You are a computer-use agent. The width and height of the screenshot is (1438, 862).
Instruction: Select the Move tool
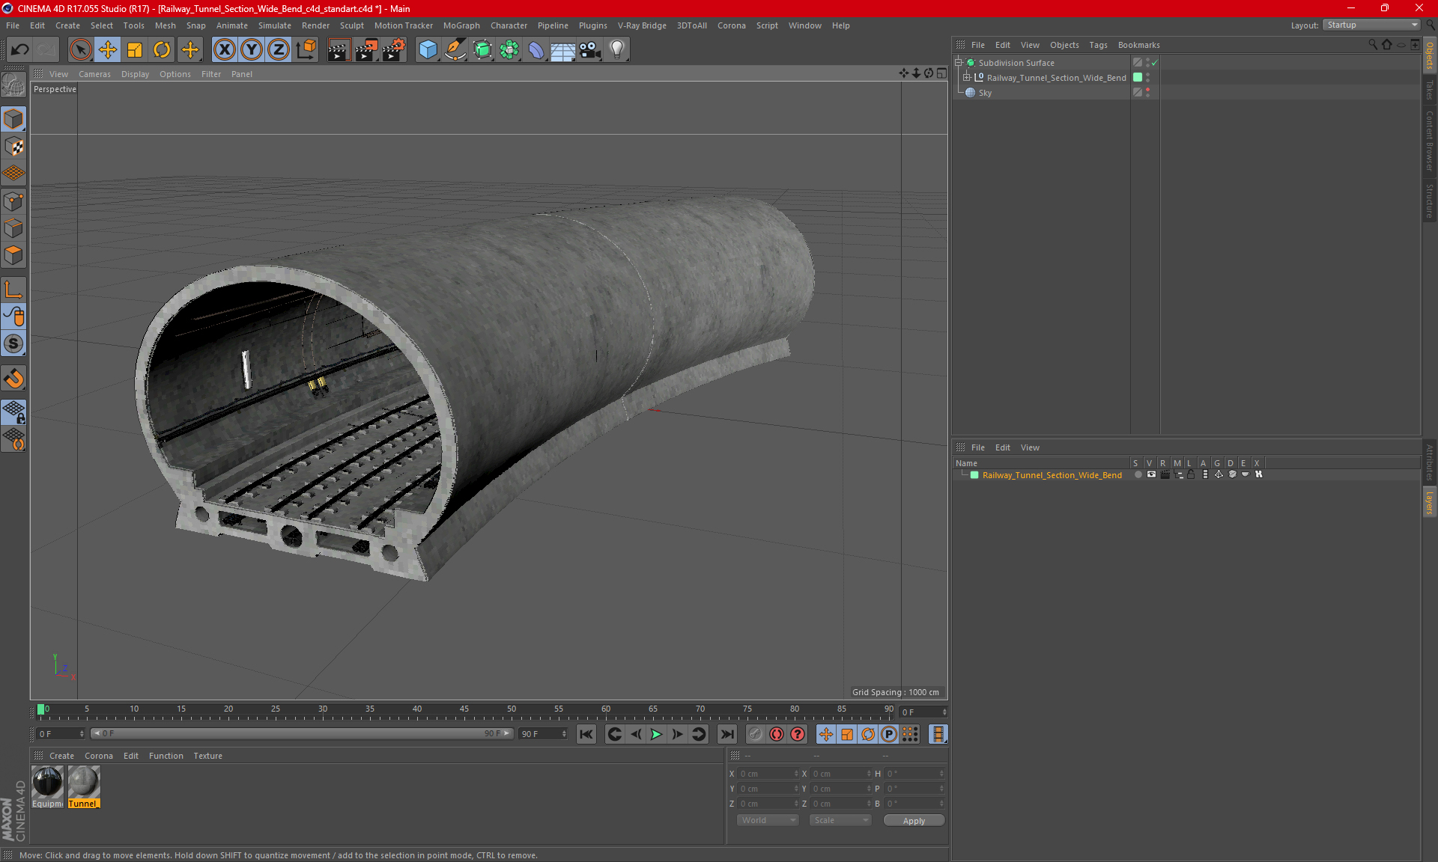tap(108, 49)
